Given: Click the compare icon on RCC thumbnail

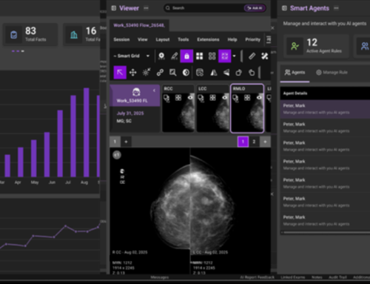Looking at the screenshot, I should click(x=166, y=99).
